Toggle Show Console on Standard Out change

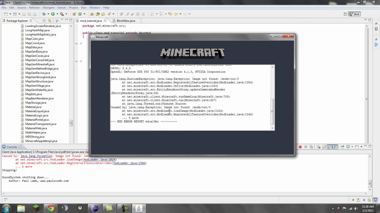(x=330, y=147)
